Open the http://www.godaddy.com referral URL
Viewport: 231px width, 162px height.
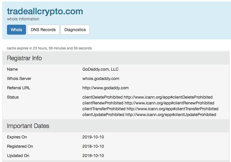coord(105,88)
